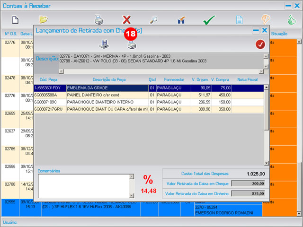The width and height of the screenshot is (303, 227).
Task: Click the Nota Fiscal column header
Action: coord(247,79)
